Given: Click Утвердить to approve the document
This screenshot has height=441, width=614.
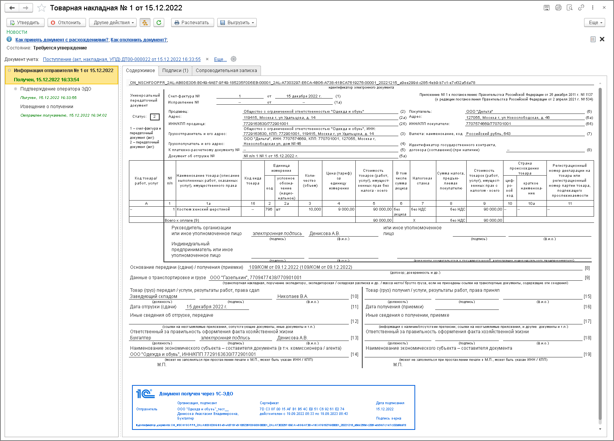Looking at the screenshot, I should (25, 23).
